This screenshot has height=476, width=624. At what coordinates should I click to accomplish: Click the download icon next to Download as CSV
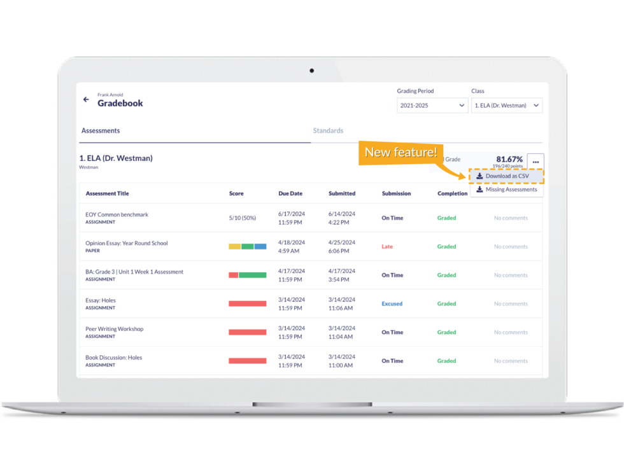tap(479, 176)
